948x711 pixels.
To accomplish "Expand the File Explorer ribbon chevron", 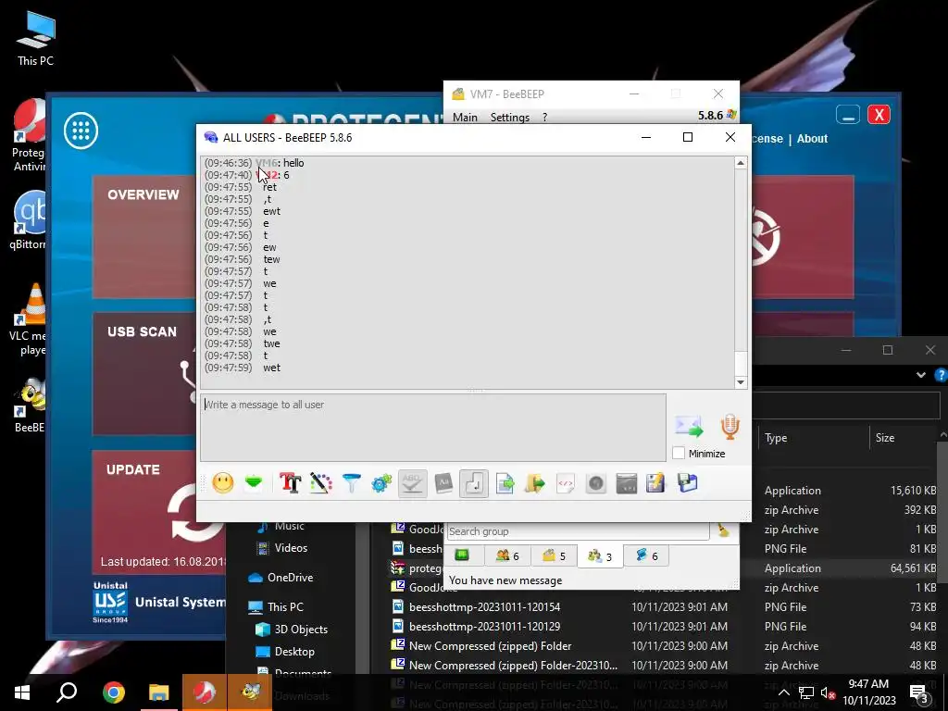I will click(921, 375).
